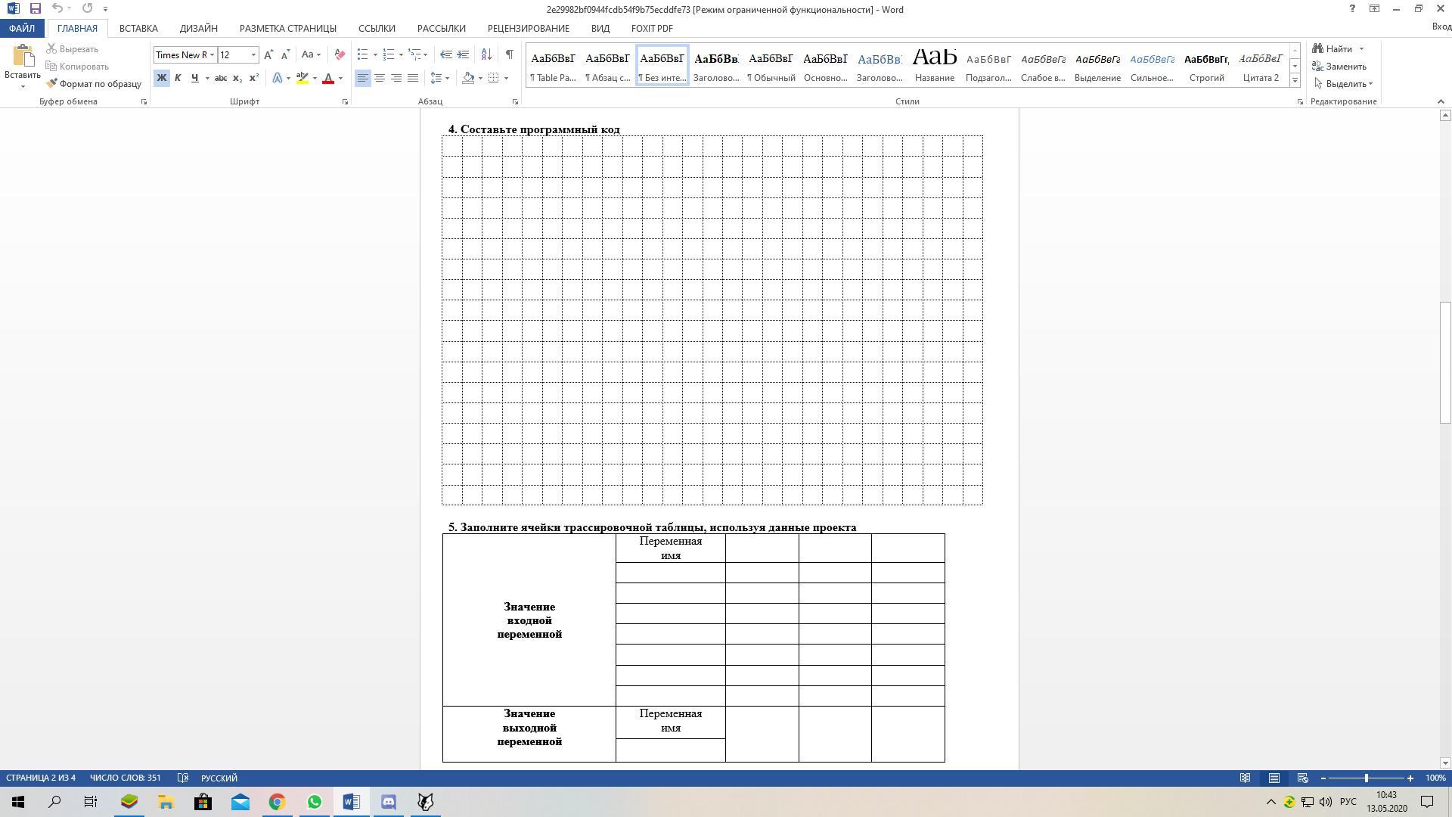Click the zoom slider in status bar
Image resolution: width=1452 pixels, height=817 pixels.
click(x=1366, y=778)
